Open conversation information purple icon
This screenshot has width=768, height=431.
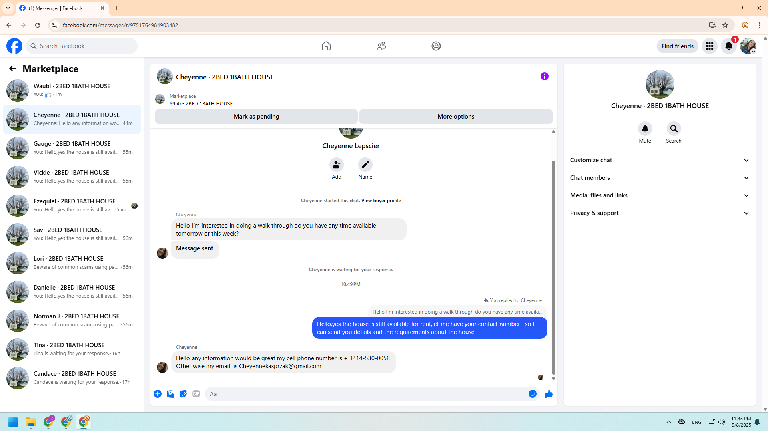[x=544, y=76]
